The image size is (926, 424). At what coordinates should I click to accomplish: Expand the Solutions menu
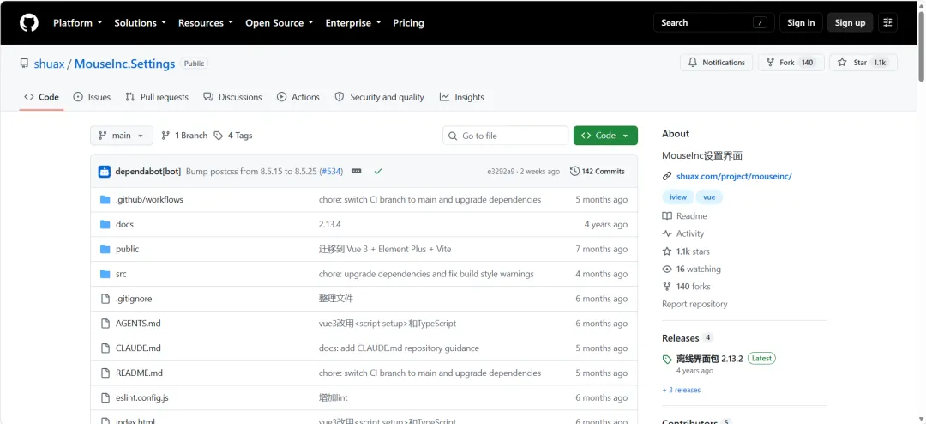pyautogui.click(x=140, y=23)
